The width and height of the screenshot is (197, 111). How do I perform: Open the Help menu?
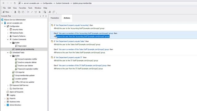45,8
